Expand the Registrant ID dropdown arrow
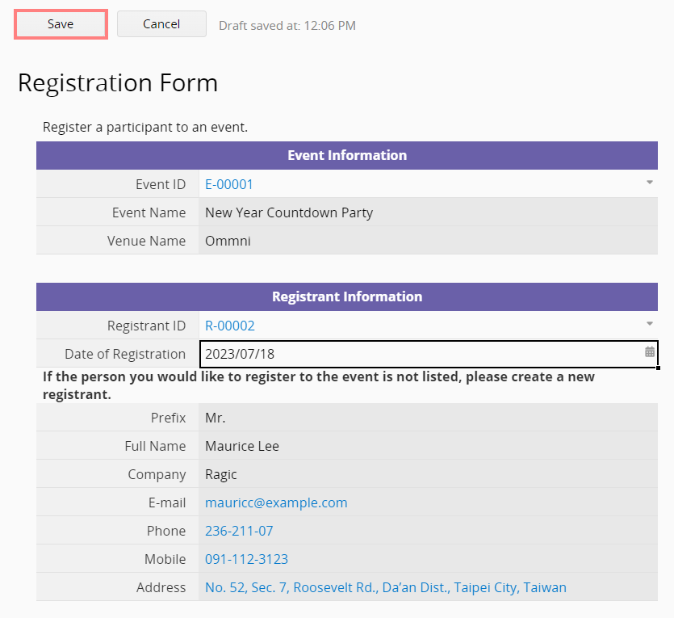The width and height of the screenshot is (674, 618). click(649, 325)
